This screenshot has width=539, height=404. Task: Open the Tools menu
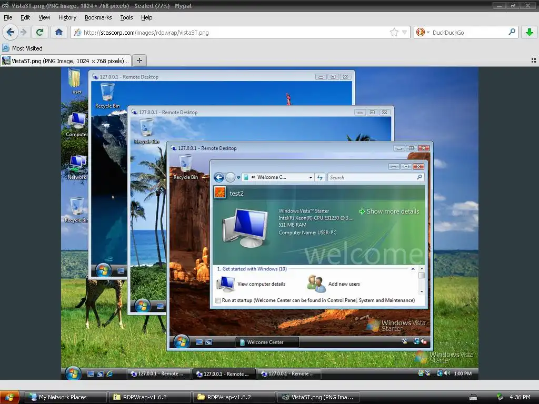point(126,17)
